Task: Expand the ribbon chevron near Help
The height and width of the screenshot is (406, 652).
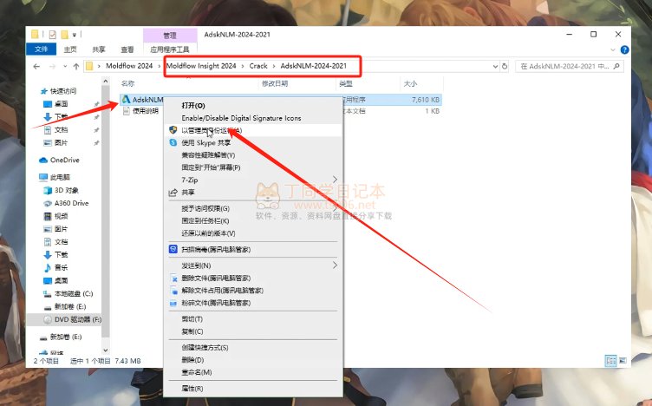Action: (612, 50)
